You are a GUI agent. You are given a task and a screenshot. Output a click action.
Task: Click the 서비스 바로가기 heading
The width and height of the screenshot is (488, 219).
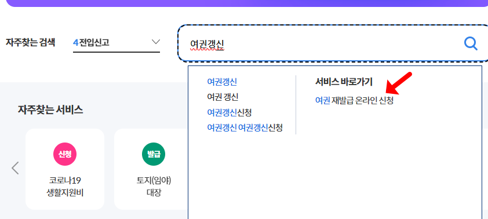point(344,82)
